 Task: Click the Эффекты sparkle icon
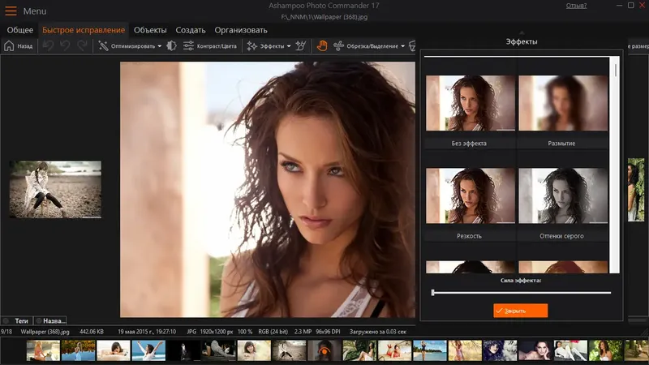click(251, 46)
